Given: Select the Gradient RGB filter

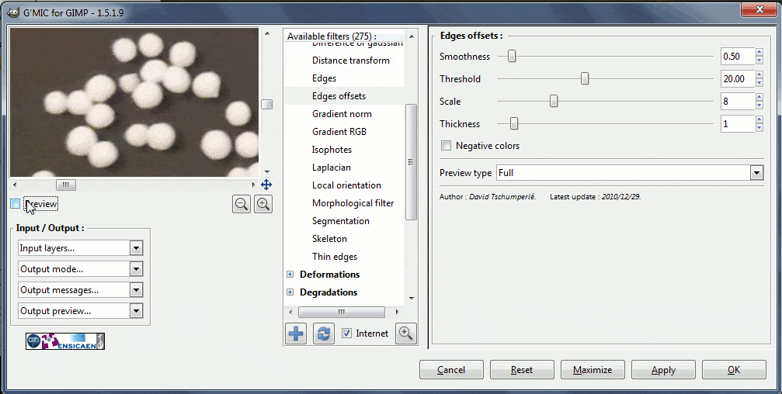Looking at the screenshot, I should click(x=339, y=132).
